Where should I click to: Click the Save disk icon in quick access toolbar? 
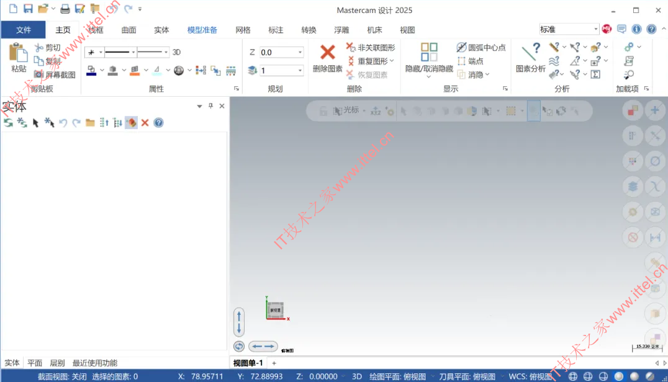(x=28, y=9)
